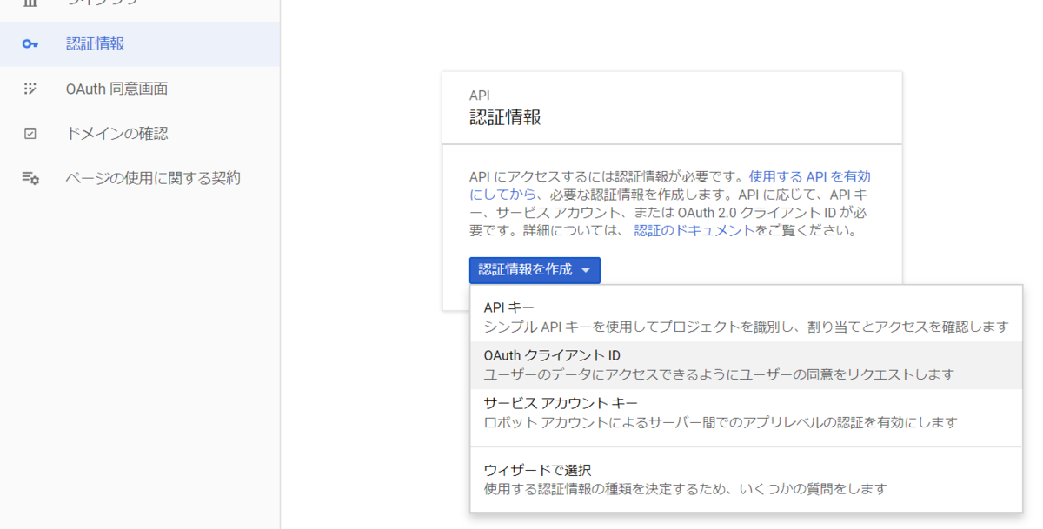
Task: Click the checkbox icon beside ドメインの確認
Action: (x=30, y=134)
